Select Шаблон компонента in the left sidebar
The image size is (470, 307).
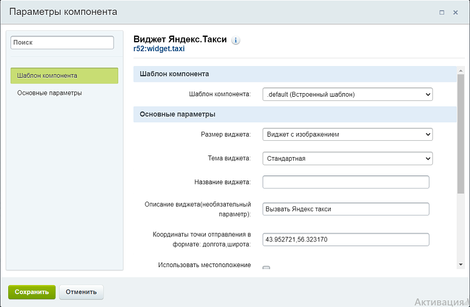coord(64,76)
